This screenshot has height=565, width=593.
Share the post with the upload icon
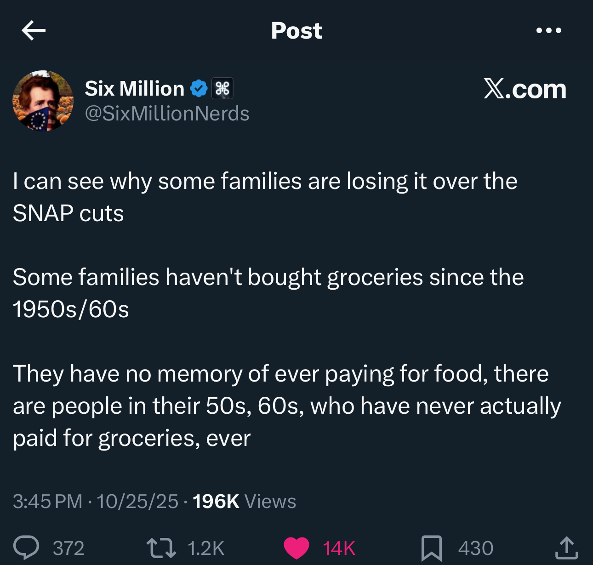(566, 548)
